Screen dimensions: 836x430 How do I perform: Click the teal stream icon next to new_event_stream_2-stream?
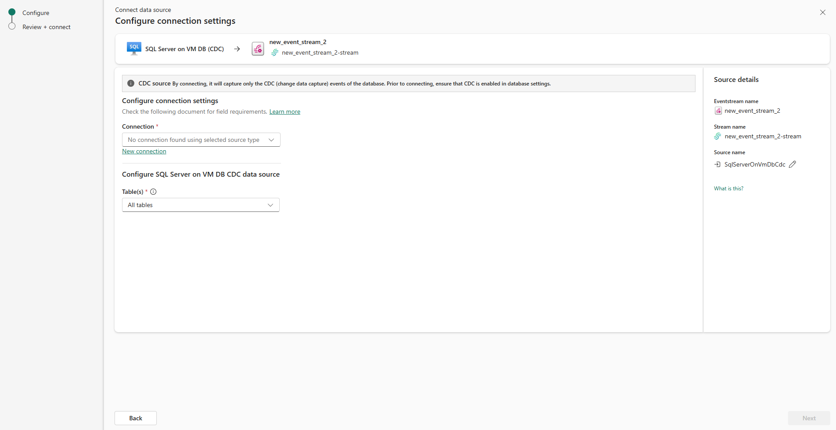[x=275, y=52]
